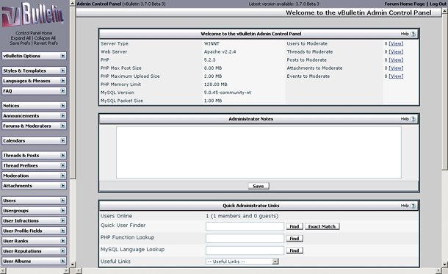Open the Calendars menu item
The height and width of the screenshot is (274, 448).
pos(34,140)
